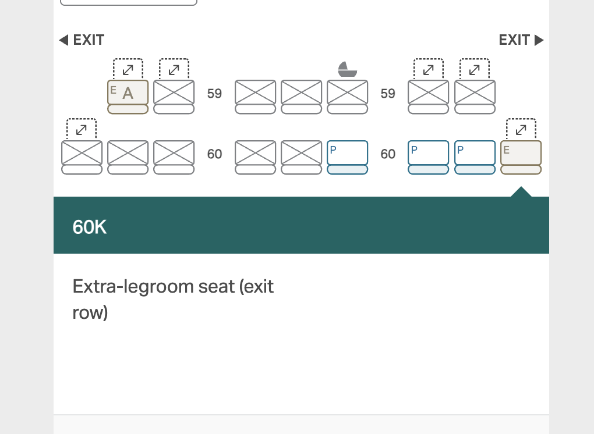Click rightmost occupied seat in row 59
This screenshot has width=594, height=434.
(475, 97)
